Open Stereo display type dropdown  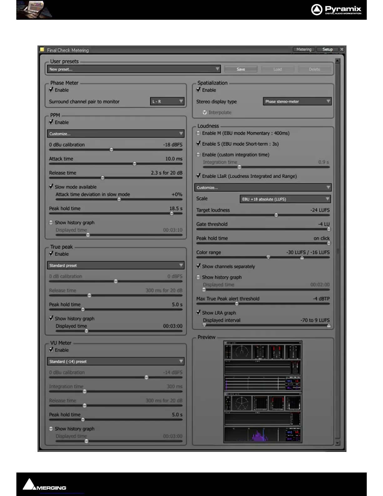[x=297, y=101]
